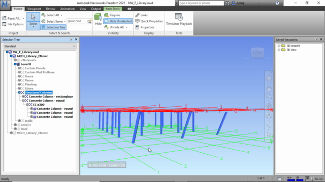
Task: Click the Steering Wheel navigation tool
Action: click(269, 78)
